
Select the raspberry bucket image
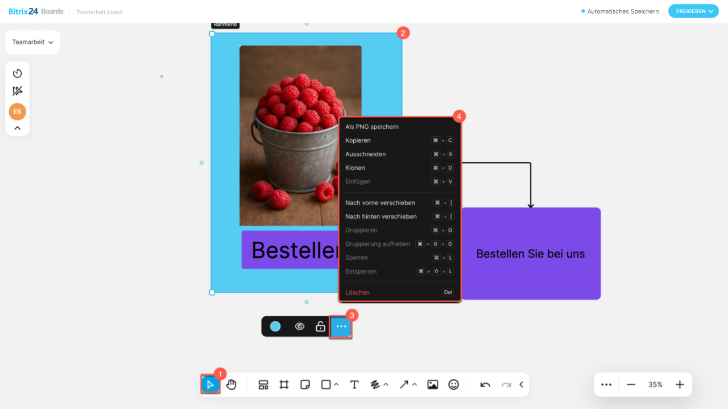pos(300,136)
